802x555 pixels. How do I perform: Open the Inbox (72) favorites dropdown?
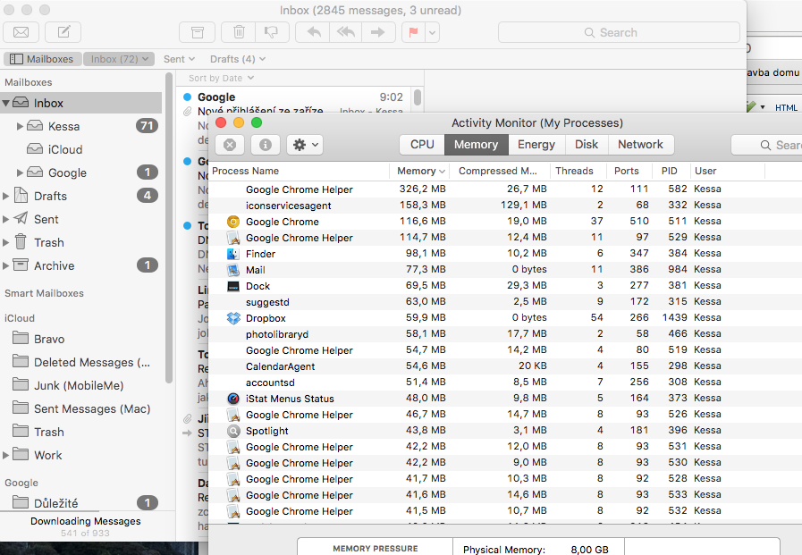(119, 59)
